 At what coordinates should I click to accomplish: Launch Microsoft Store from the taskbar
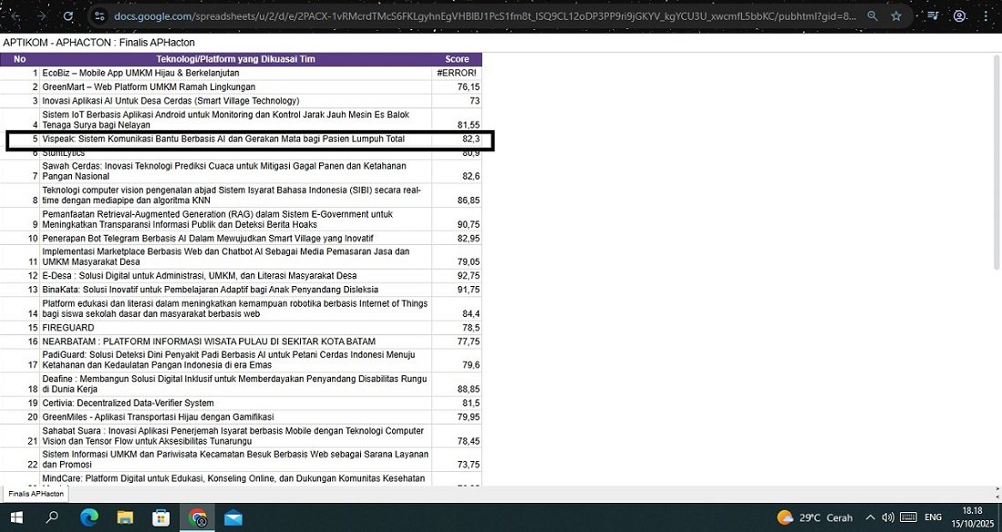[x=160, y=517]
